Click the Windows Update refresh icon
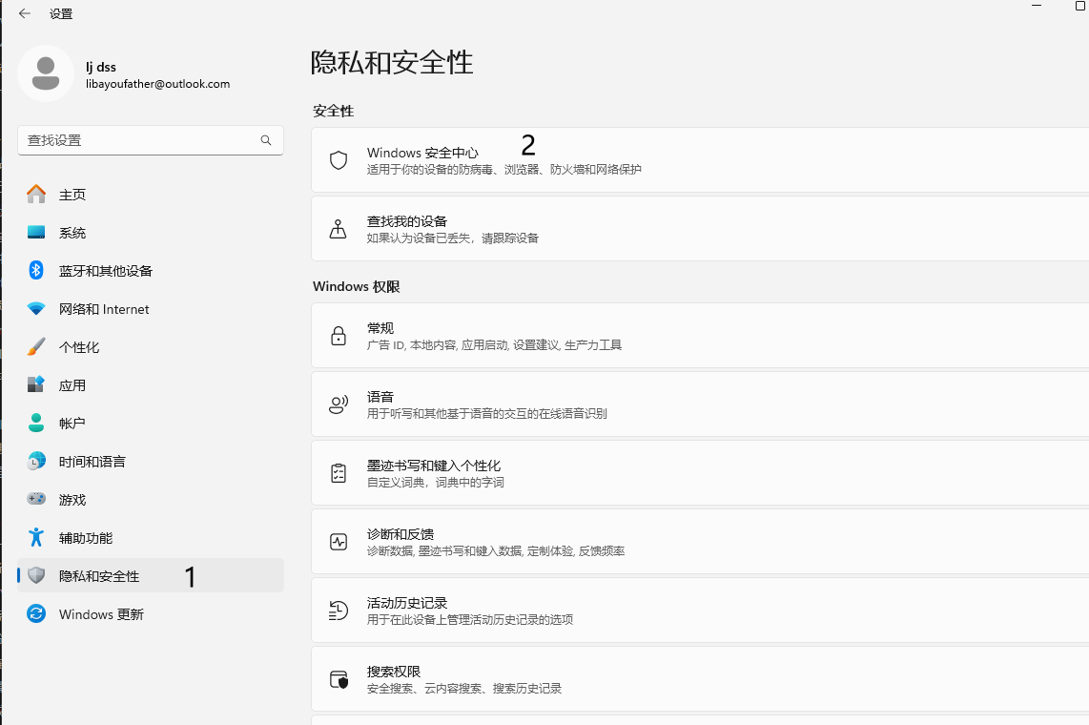The height and width of the screenshot is (725, 1089). click(36, 614)
